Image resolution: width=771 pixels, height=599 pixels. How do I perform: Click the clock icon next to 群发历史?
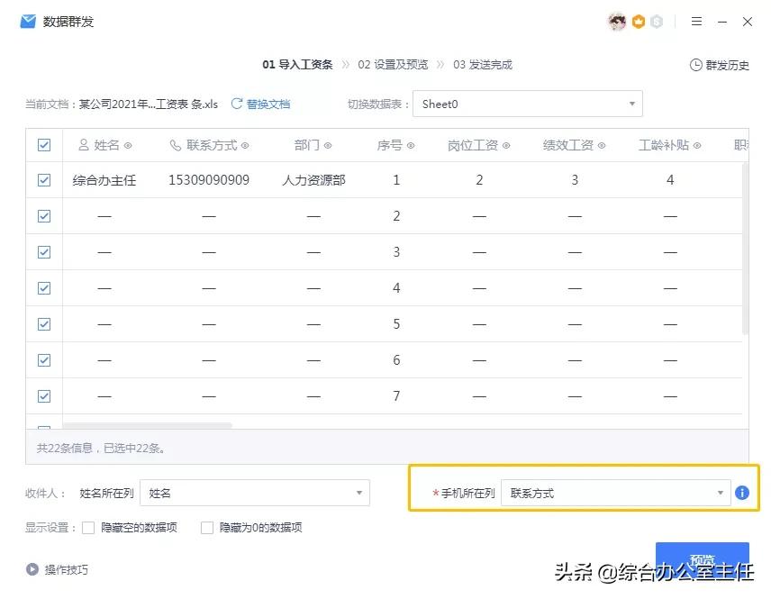click(694, 64)
